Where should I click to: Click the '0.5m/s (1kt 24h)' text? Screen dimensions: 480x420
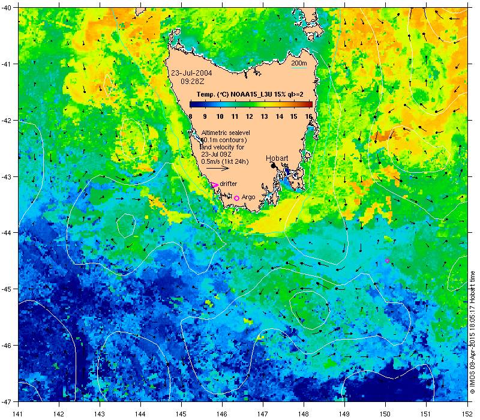click(225, 161)
